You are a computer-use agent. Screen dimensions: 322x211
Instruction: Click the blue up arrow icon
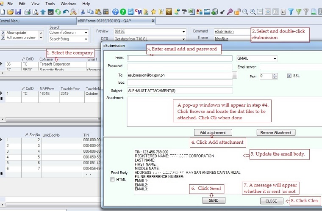43,12
